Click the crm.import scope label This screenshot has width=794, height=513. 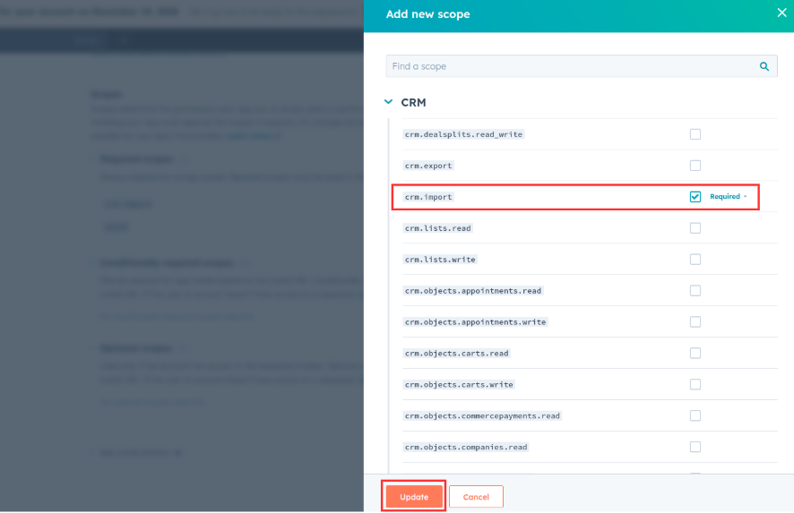click(x=428, y=197)
